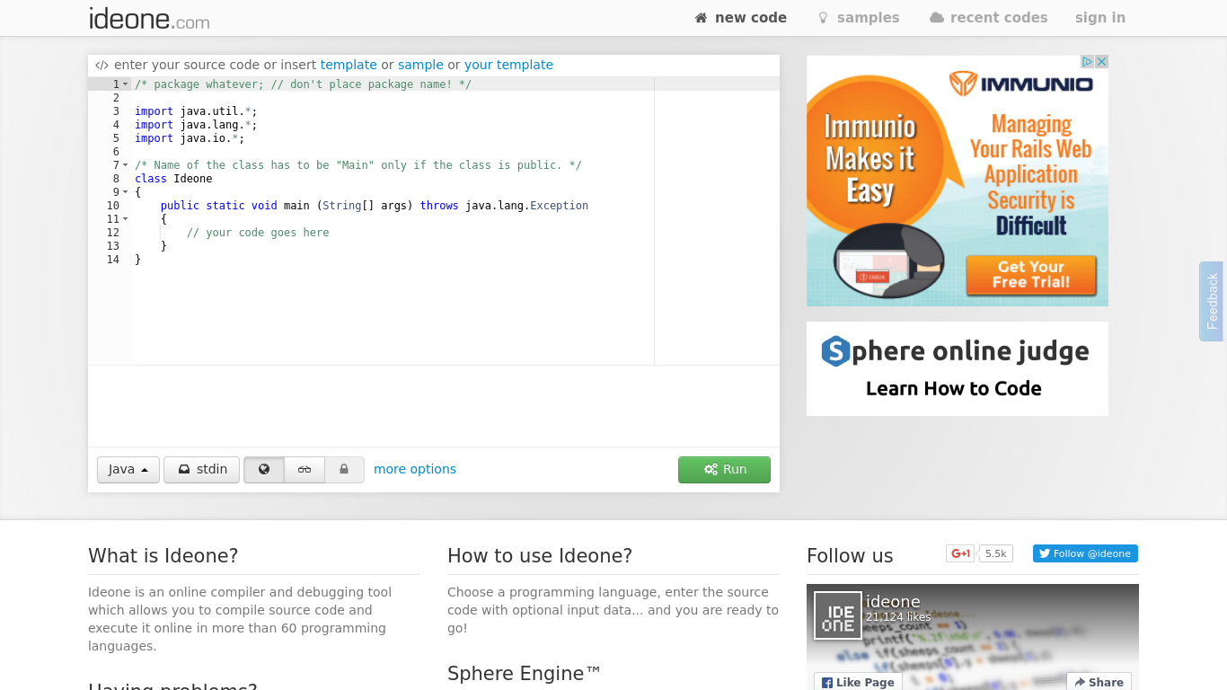Select the secret visibility glasses icon
The height and width of the screenshot is (690, 1227).
pyautogui.click(x=305, y=469)
